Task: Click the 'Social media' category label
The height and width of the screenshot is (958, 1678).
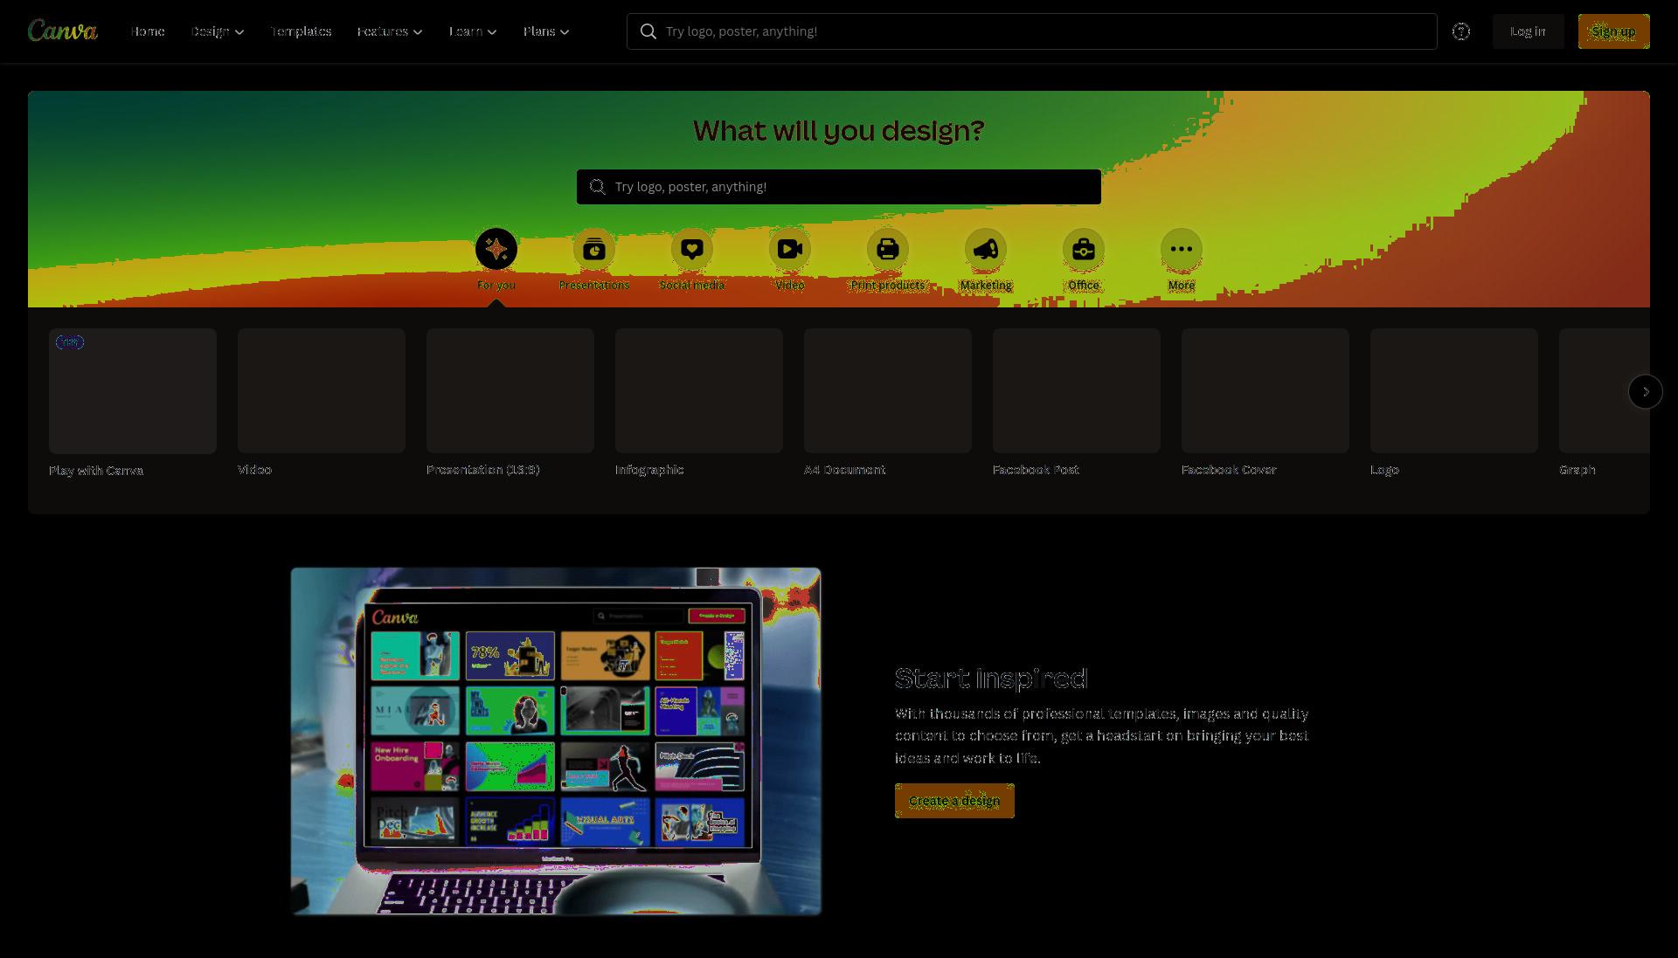Action: click(692, 286)
